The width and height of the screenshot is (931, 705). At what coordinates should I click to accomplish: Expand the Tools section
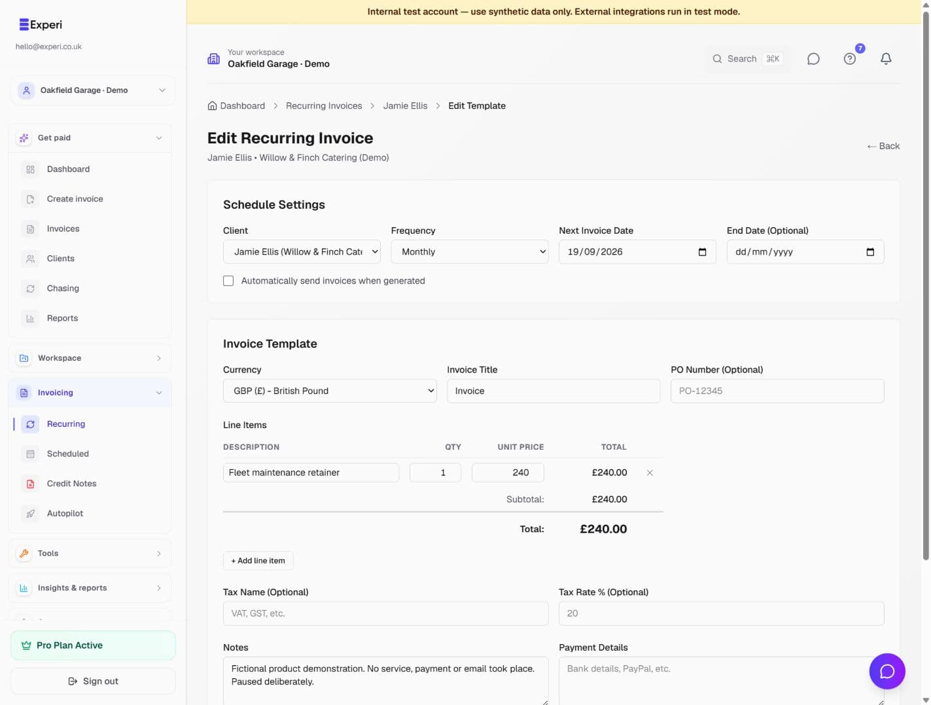click(159, 553)
